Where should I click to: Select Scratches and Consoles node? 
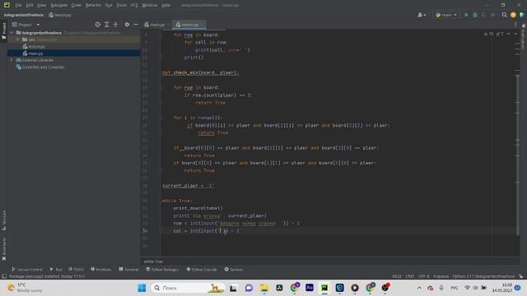coord(43,67)
